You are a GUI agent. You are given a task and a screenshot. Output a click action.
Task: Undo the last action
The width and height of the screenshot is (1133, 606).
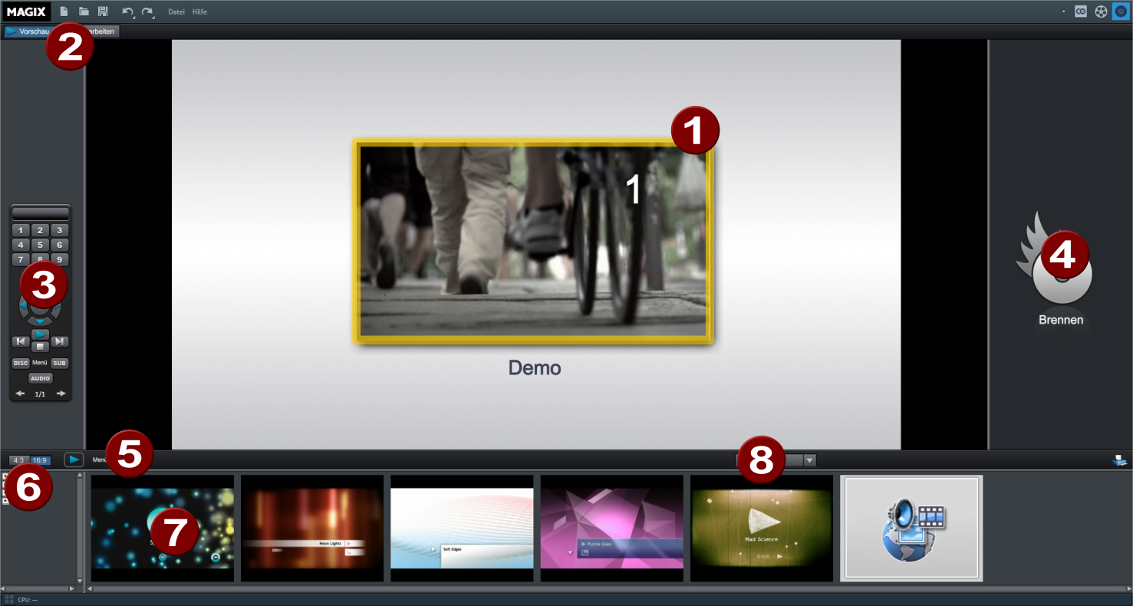[128, 12]
